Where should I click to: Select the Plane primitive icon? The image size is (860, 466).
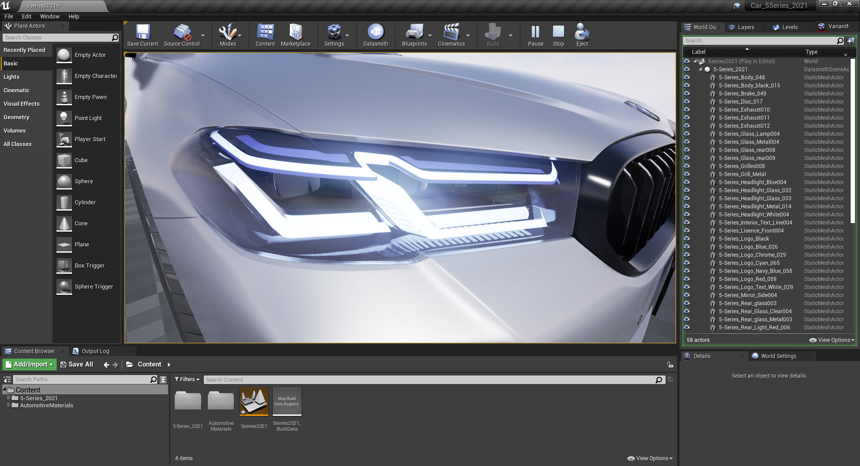[64, 244]
